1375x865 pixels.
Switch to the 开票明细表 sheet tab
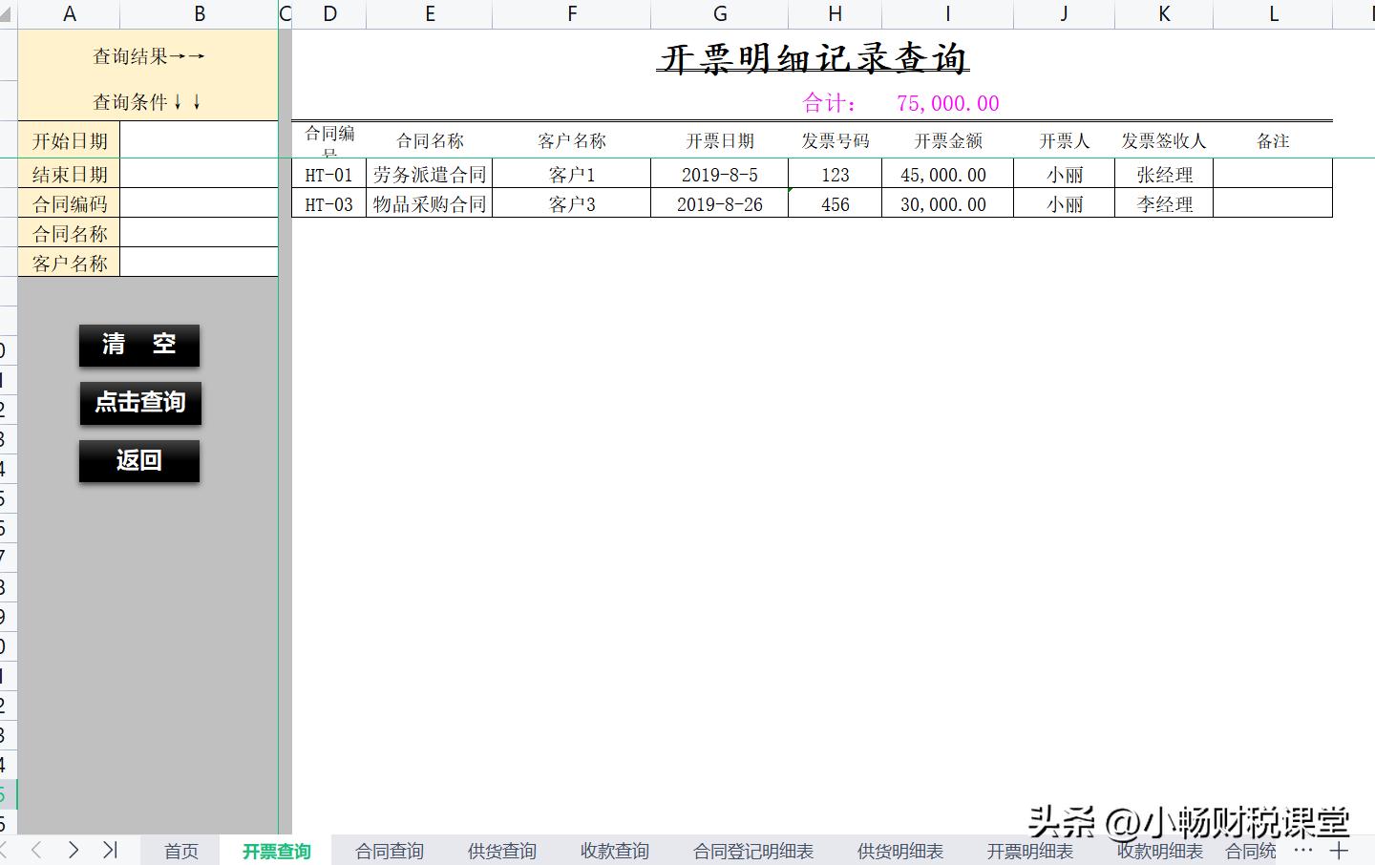[x=1029, y=851]
